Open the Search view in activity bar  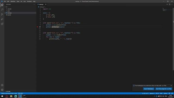click(2, 10)
